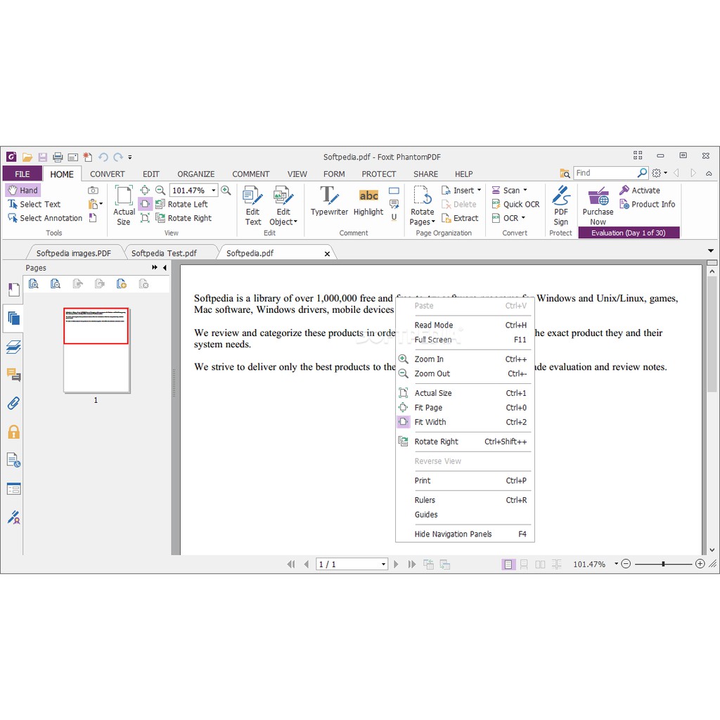Viewport: 720px width, 720px height.
Task: Click the Highlight text tool
Action: [368, 201]
